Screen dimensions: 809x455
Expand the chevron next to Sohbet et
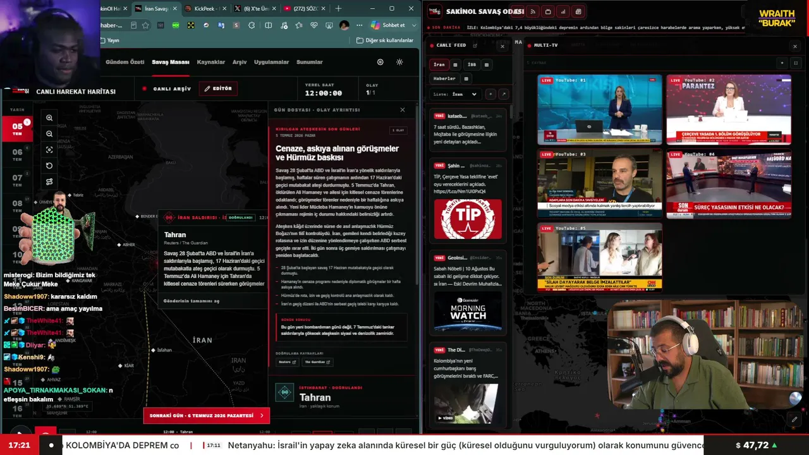tap(414, 25)
